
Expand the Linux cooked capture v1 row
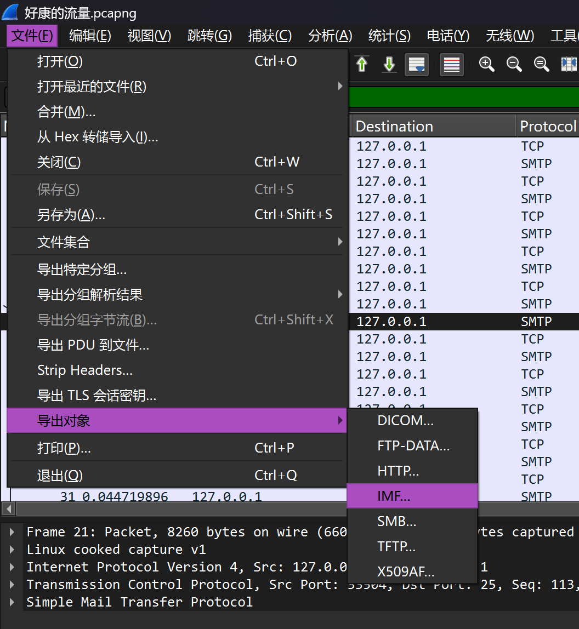[12, 550]
